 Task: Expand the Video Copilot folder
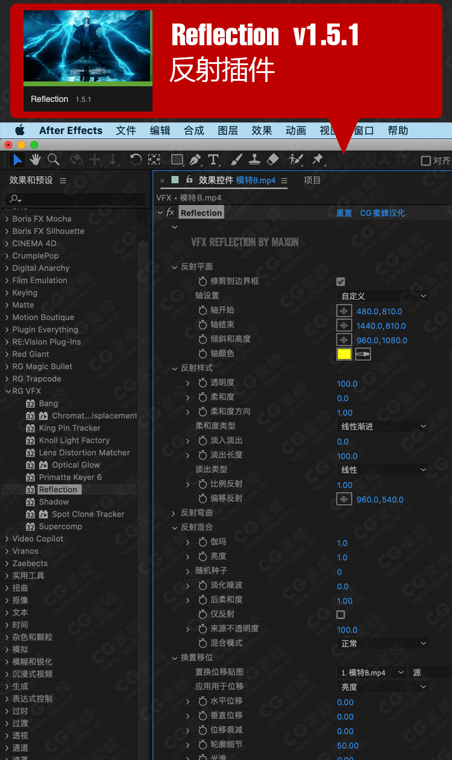coord(7,539)
